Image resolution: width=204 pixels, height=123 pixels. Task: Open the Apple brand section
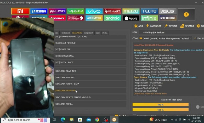coord(131,18)
